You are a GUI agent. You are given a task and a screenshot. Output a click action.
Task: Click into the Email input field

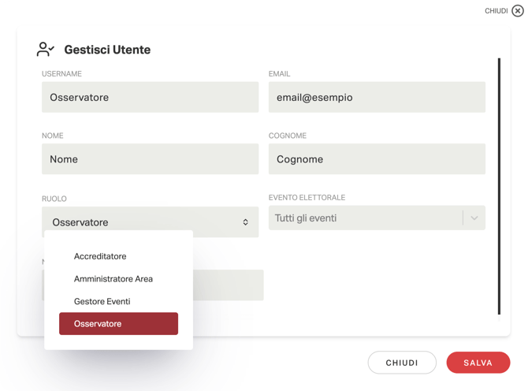[x=377, y=98]
